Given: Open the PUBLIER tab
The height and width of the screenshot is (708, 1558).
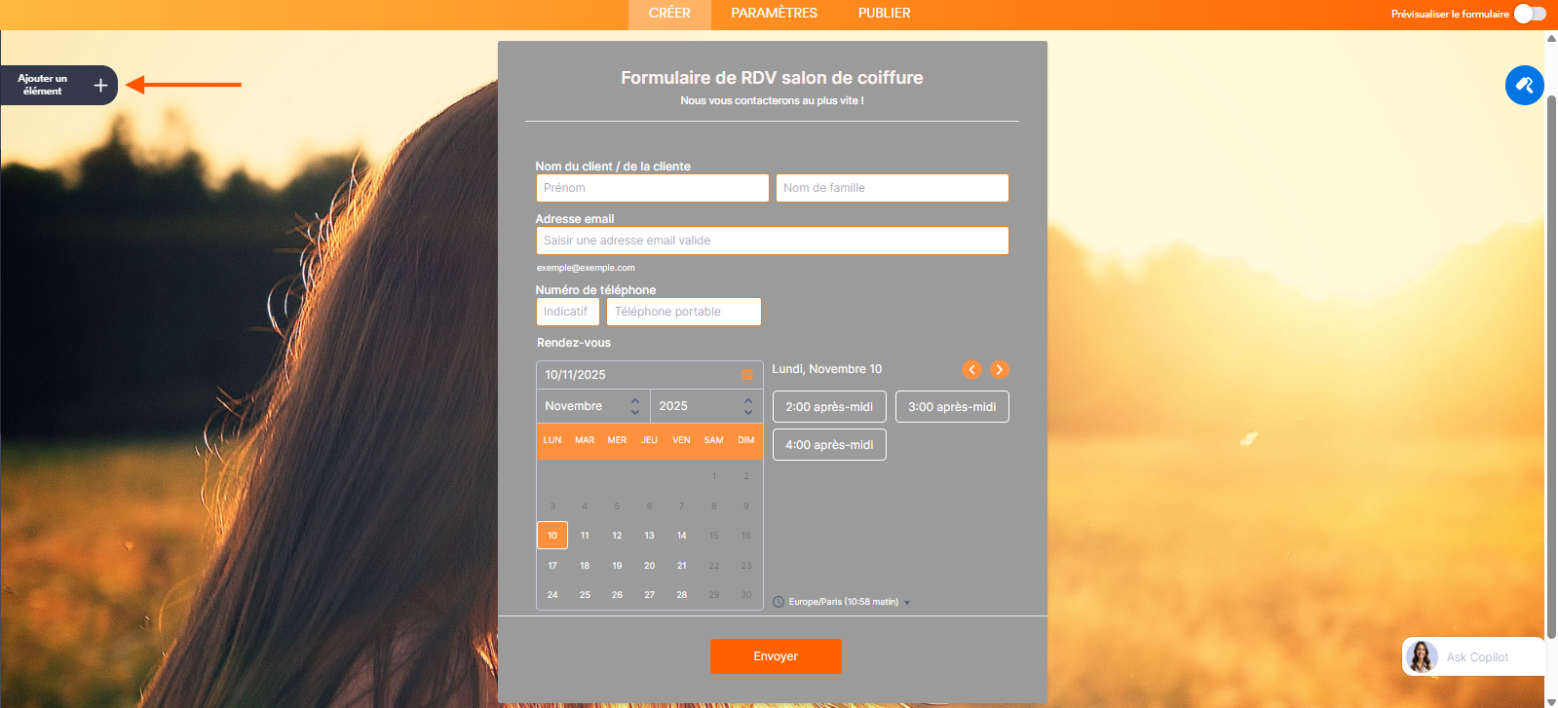Looking at the screenshot, I should point(884,14).
